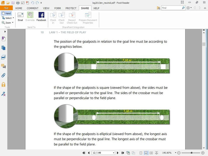Click the email envelope icon in quick access toolbar

[23, 3]
